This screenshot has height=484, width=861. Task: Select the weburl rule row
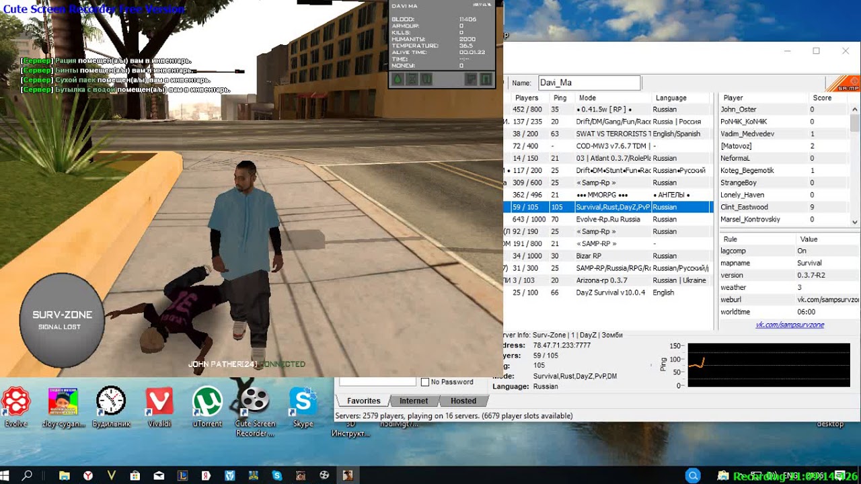(x=789, y=299)
